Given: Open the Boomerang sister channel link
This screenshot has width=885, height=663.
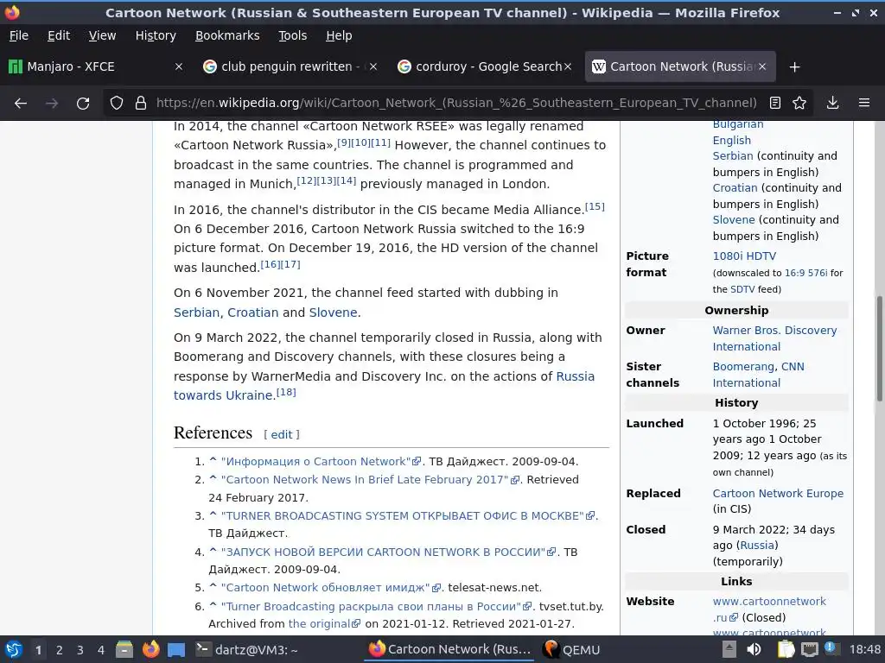Looking at the screenshot, I should click(x=742, y=366).
